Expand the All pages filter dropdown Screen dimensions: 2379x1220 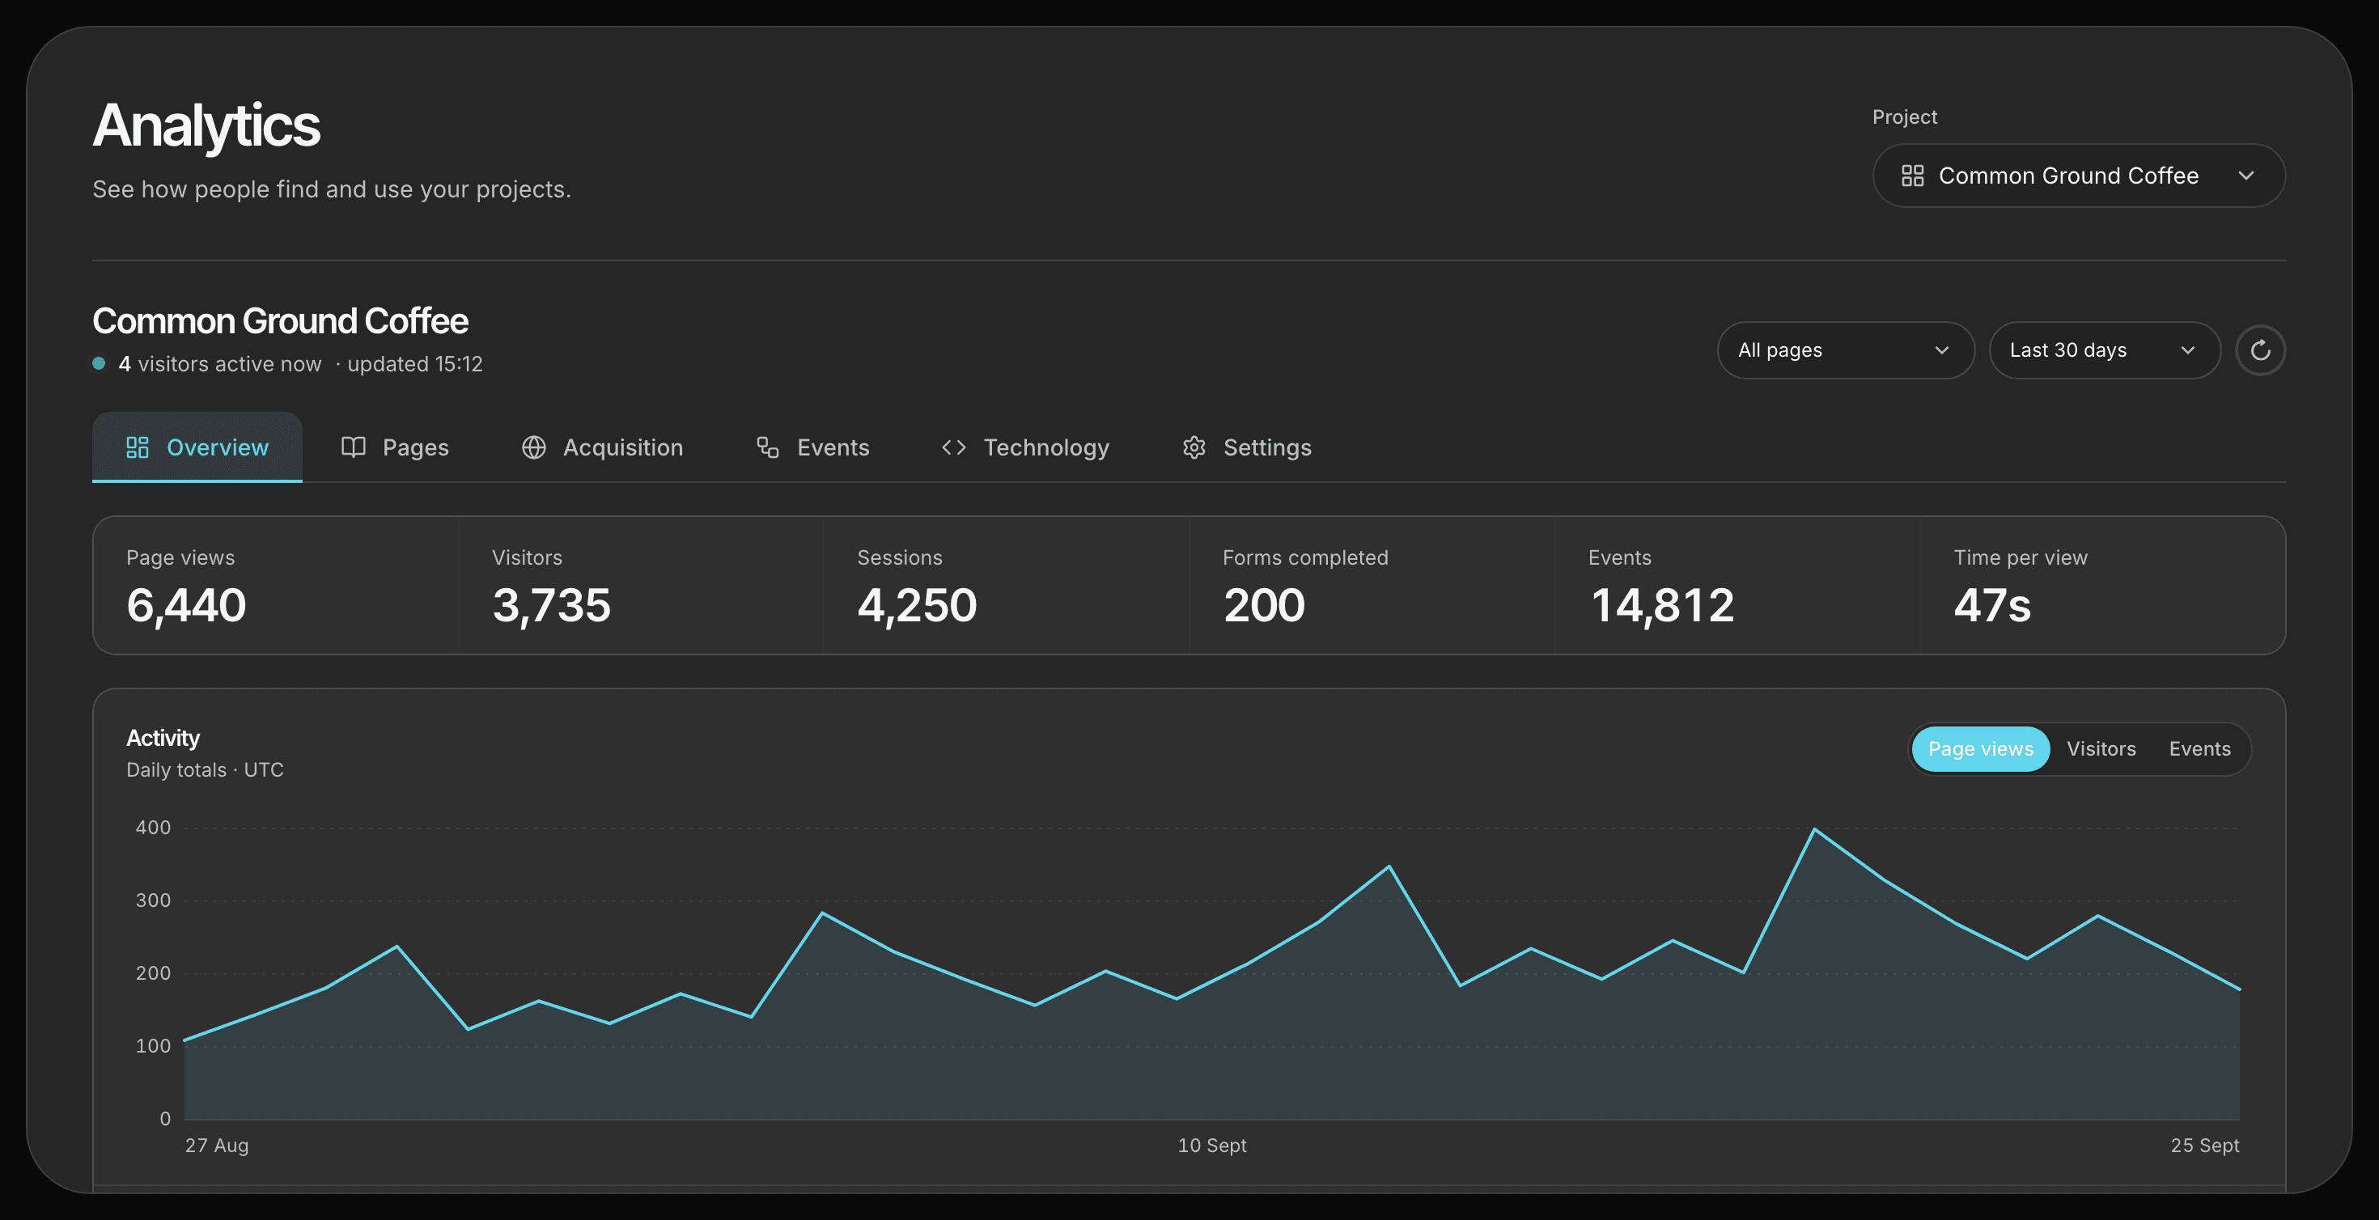click(x=1845, y=350)
